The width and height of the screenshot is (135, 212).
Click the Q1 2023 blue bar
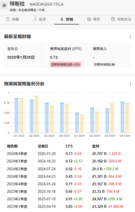point(16,115)
